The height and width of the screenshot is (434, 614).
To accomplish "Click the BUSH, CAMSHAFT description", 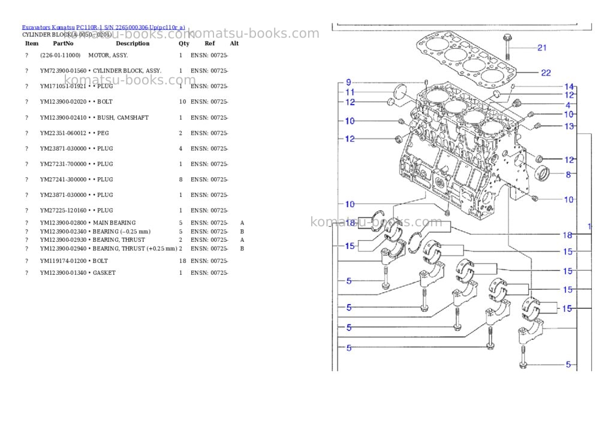I will [x=123, y=117].
